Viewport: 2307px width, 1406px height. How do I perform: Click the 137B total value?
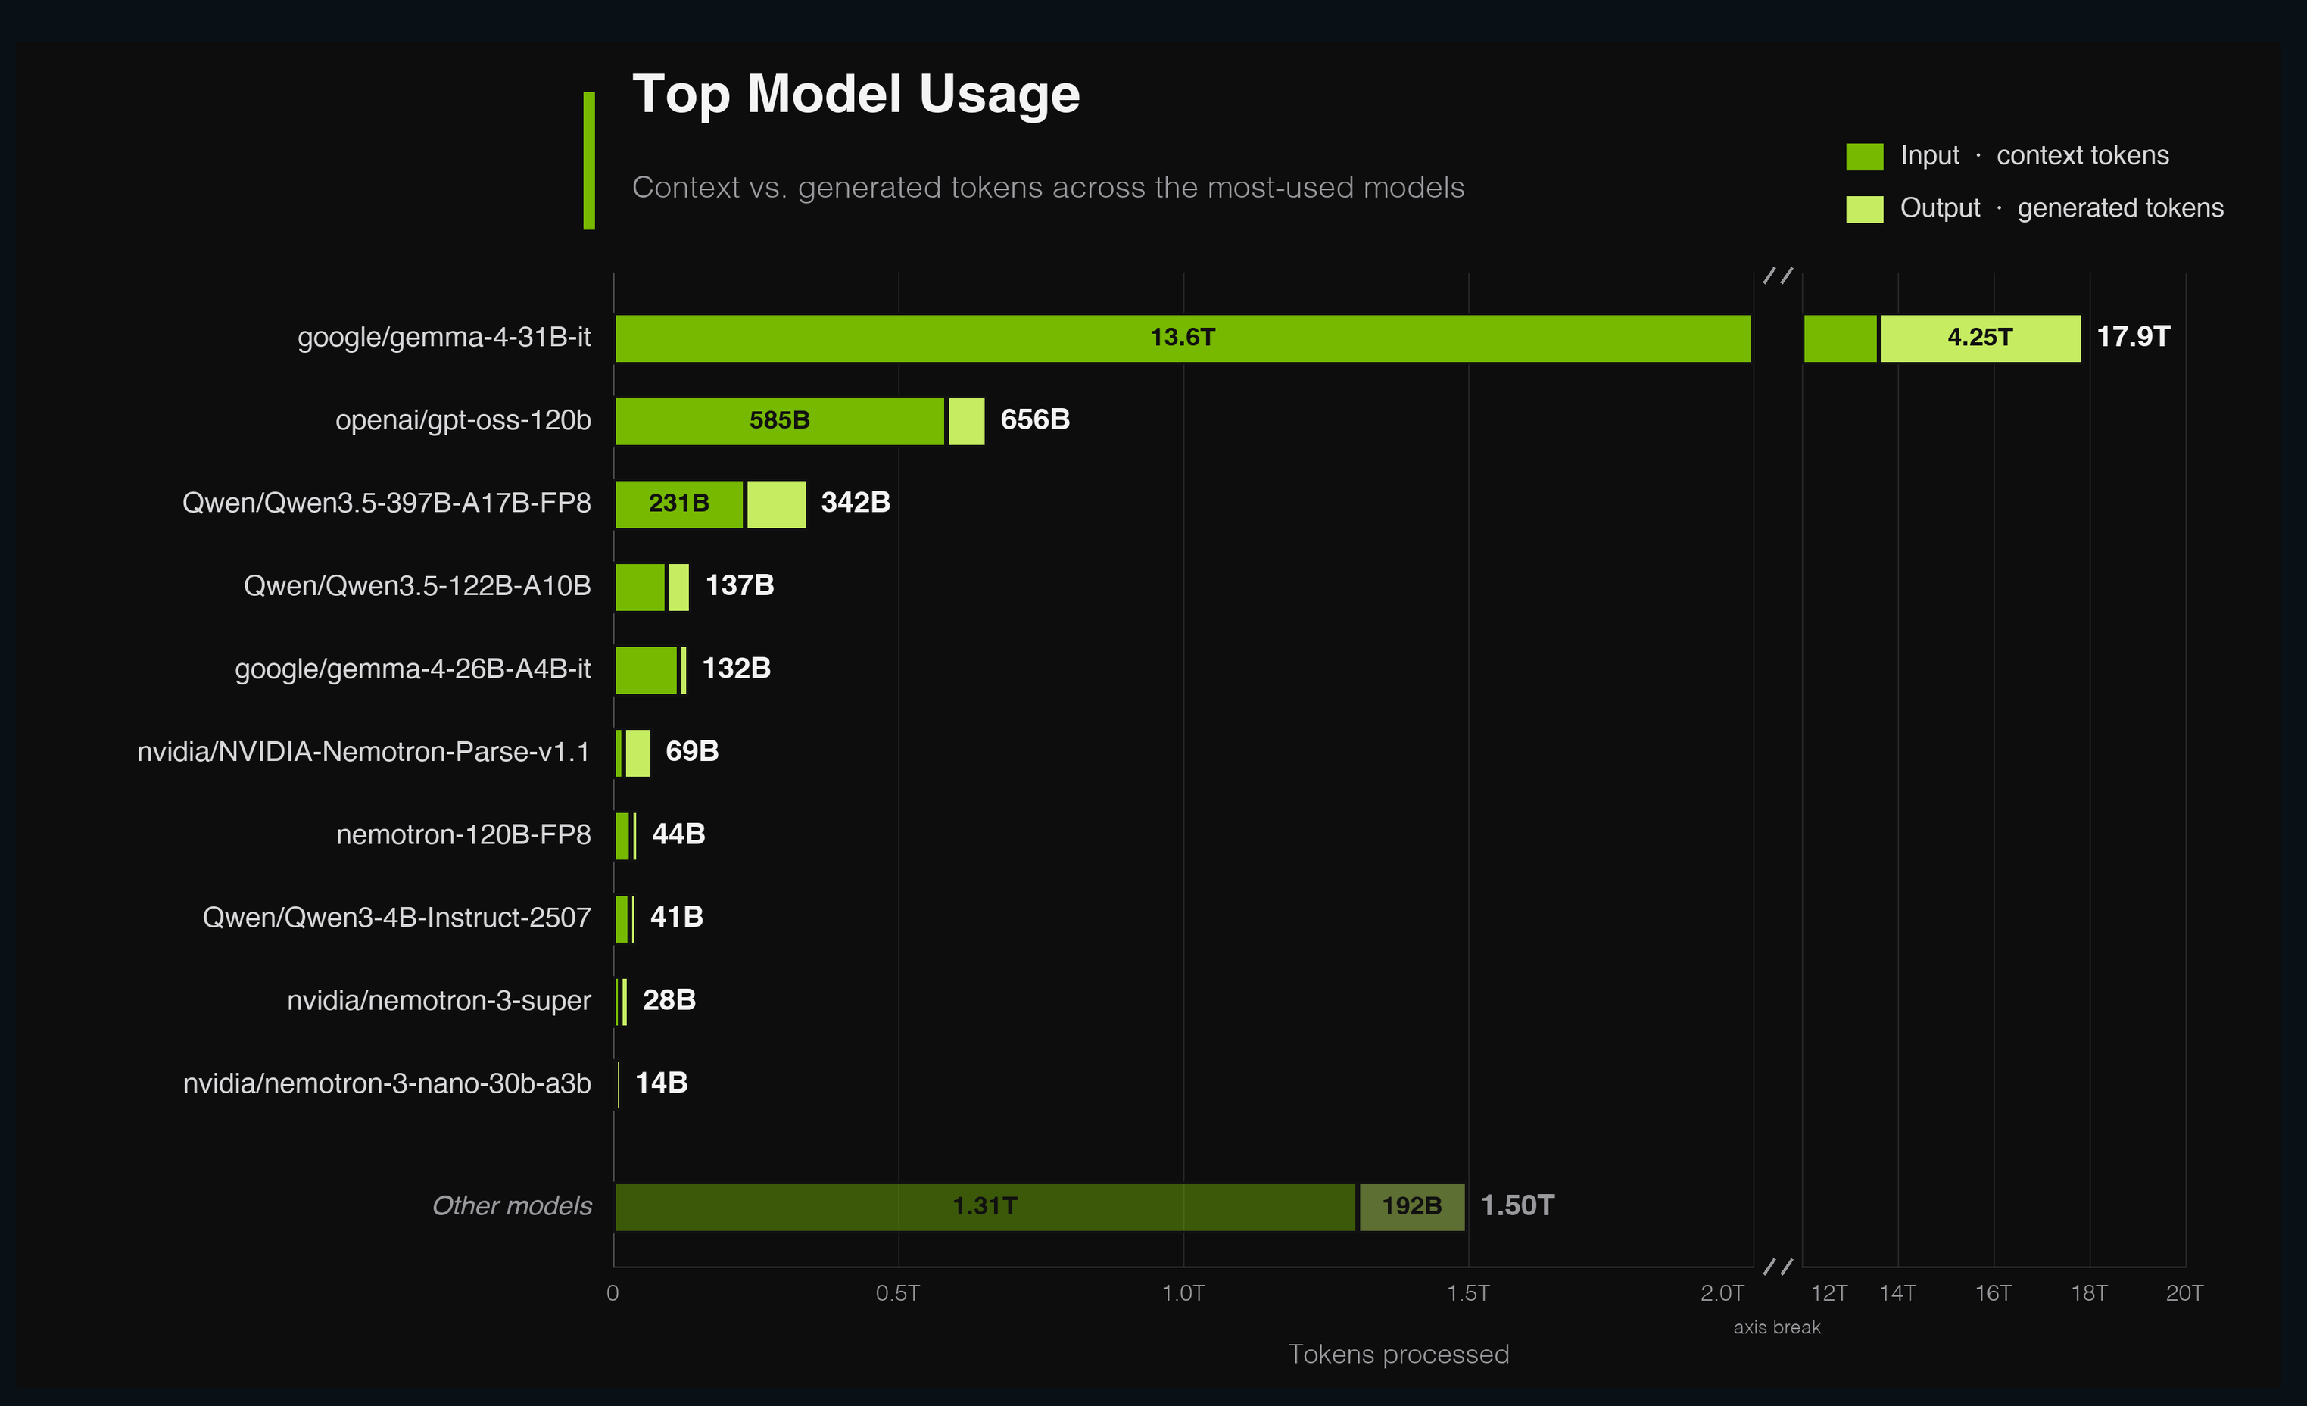point(740,585)
